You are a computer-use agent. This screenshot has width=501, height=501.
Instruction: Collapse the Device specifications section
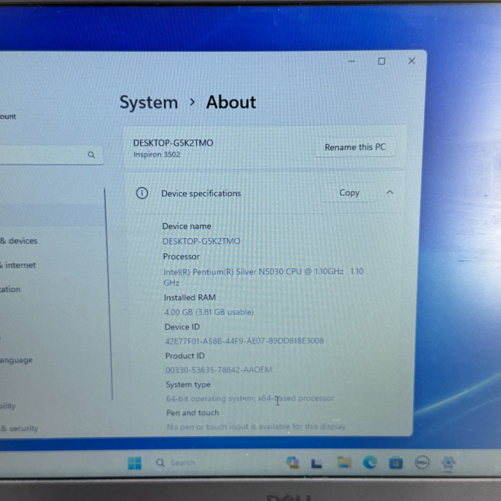tap(389, 192)
